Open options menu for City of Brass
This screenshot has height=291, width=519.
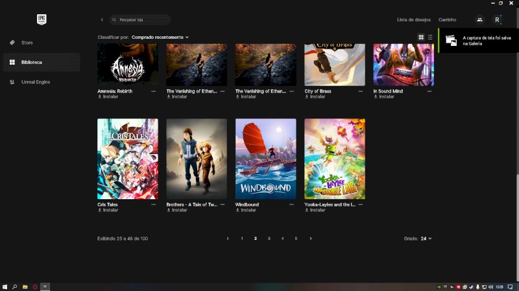tap(361, 91)
